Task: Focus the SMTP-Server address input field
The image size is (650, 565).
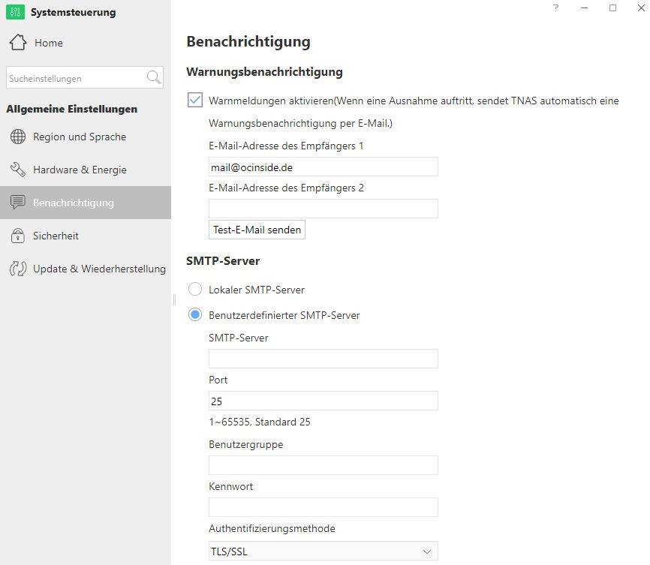Action: pos(323,359)
